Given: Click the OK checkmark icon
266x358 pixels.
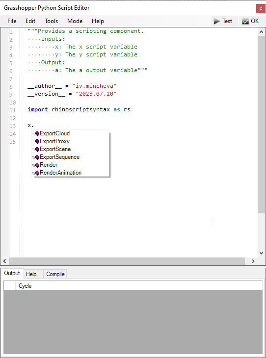Looking at the screenshot, I should [245, 21].
